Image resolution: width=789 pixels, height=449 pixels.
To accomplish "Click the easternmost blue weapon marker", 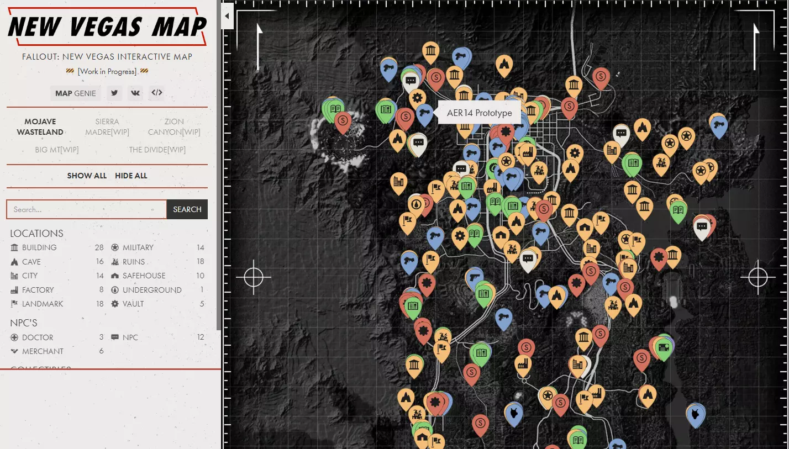I will (x=719, y=125).
